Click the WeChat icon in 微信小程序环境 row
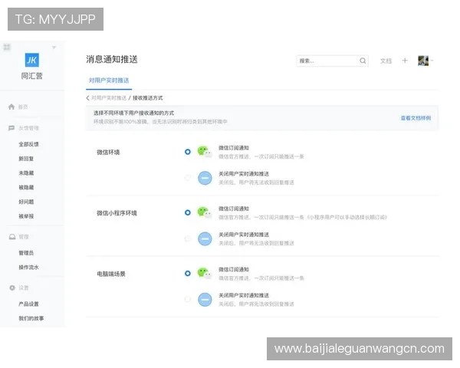Viewport: 460px width, 368px height. click(205, 212)
